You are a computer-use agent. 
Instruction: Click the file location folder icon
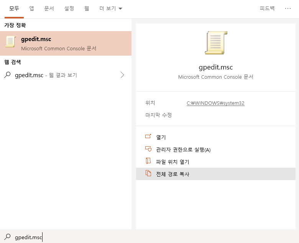pyautogui.click(x=148, y=161)
